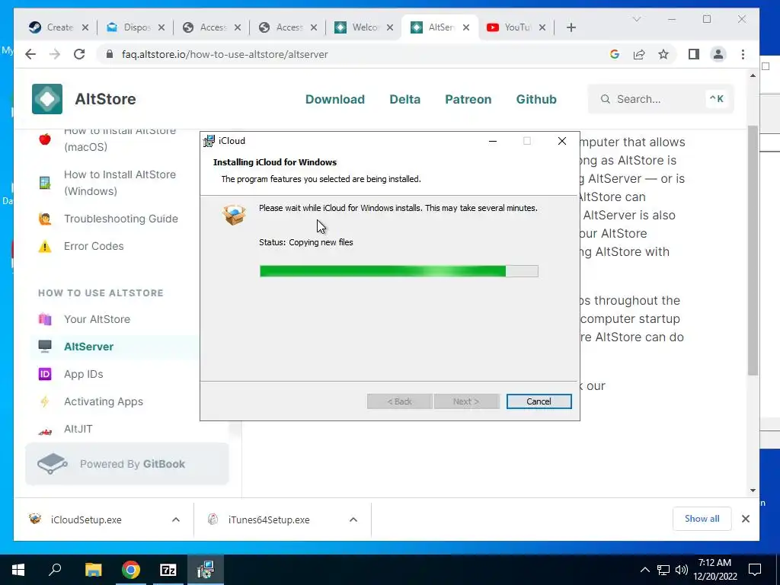The width and height of the screenshot is (780, 585).
Task: Switch to Chrome in taskbar
Action: [x=131, y=570]
